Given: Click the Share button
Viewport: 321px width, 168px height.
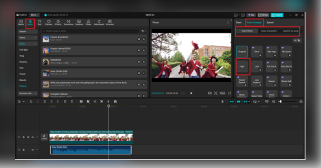Looking at the screenshot, I should [x=263, y=15].
